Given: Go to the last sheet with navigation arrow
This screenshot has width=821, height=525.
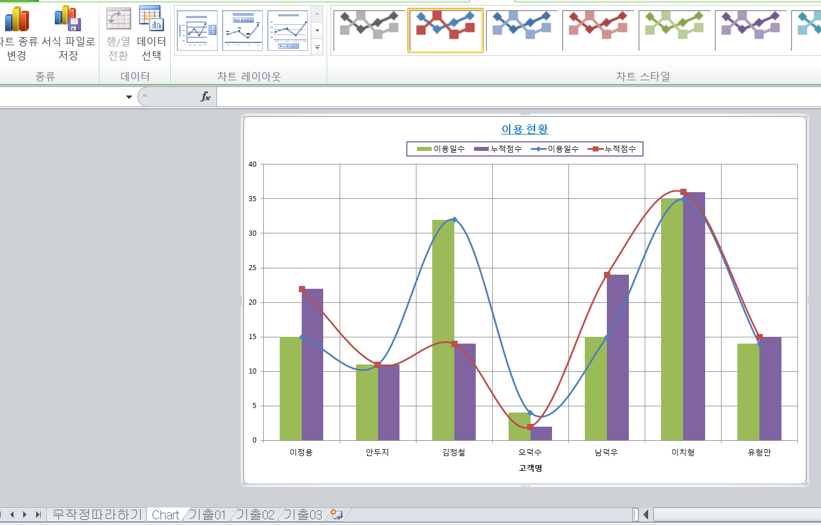Looking at the screenshot, I should pyautogui.click(x=38, y=514).
